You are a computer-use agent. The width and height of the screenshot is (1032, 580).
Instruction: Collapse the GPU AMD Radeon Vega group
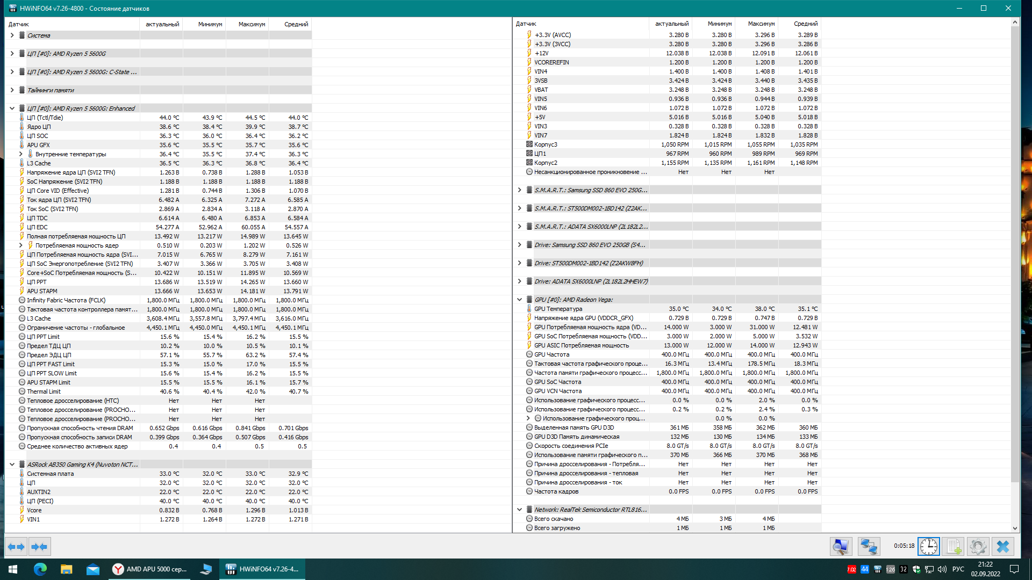point(519,300)
